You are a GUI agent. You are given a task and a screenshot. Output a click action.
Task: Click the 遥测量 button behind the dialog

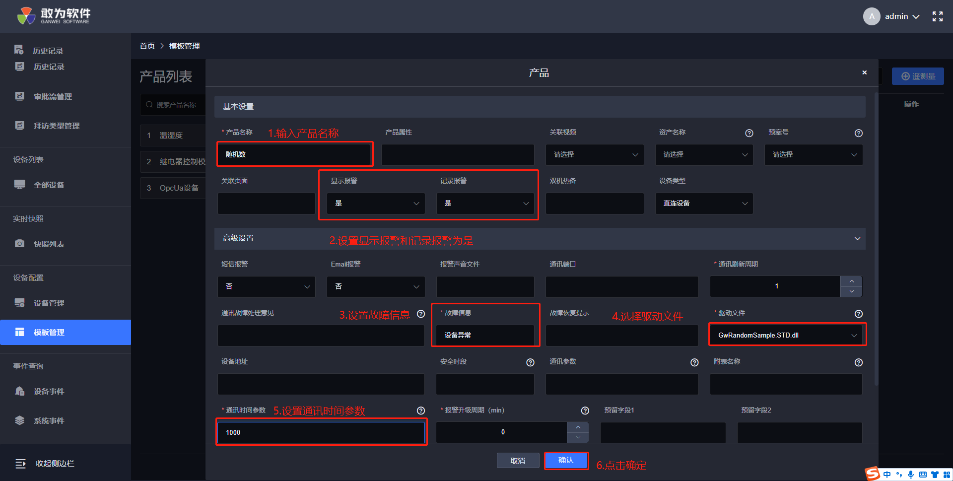point(918,76)
